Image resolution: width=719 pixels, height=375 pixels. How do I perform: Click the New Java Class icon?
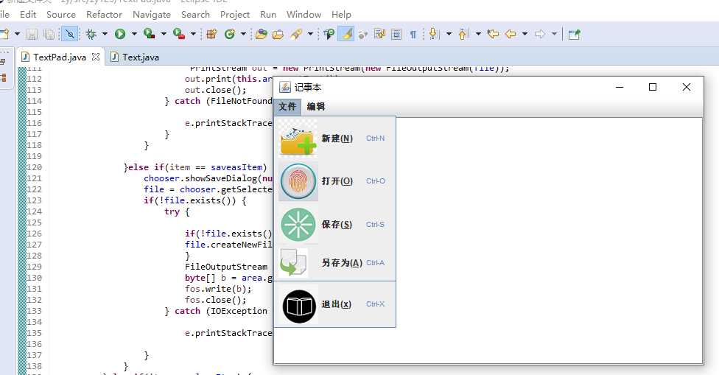click(x=230, y=34)
